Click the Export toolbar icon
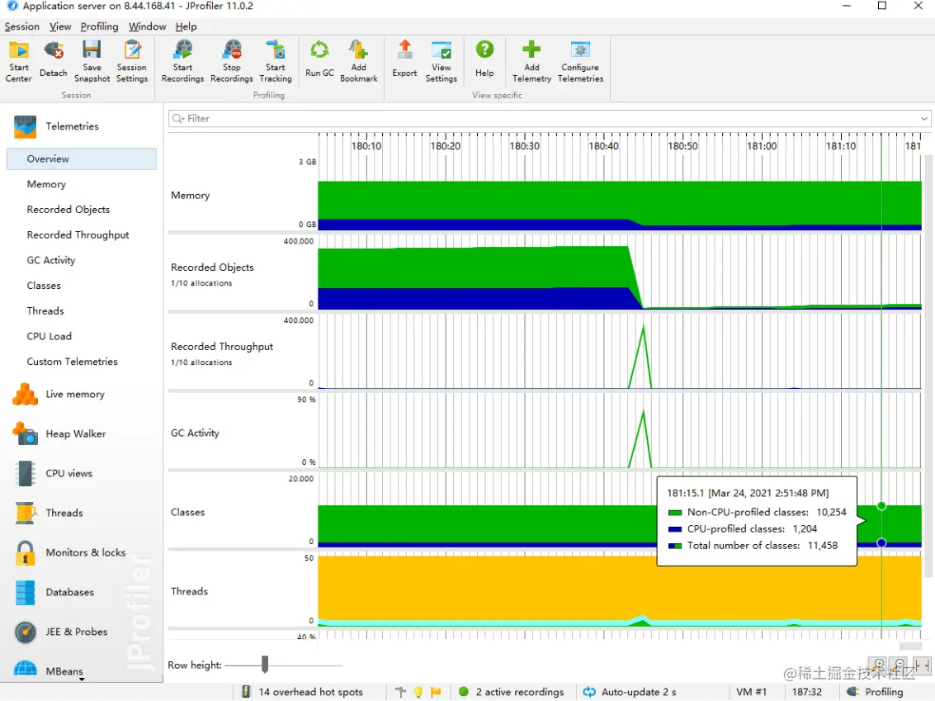935x701 pixels. coord(404,60)
